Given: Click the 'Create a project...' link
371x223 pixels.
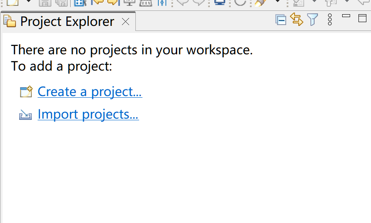Looking at the screenshot, I should pyautogui.click(x=90, y=91).
